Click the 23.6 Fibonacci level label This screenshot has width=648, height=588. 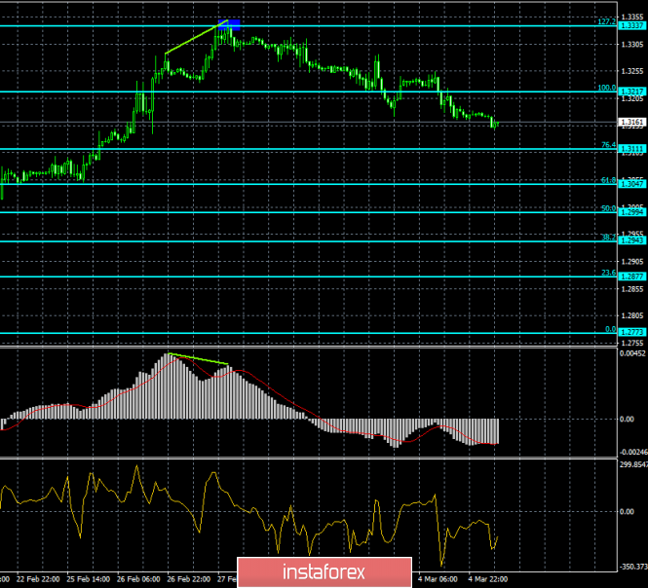(608, 273)
